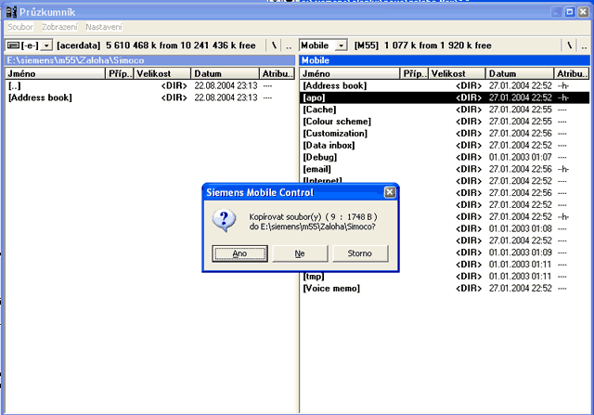The height and width of the screenshot is (415, 594).
Task: Open the left drive [-e-] dropdown
Action: point(46,45)
